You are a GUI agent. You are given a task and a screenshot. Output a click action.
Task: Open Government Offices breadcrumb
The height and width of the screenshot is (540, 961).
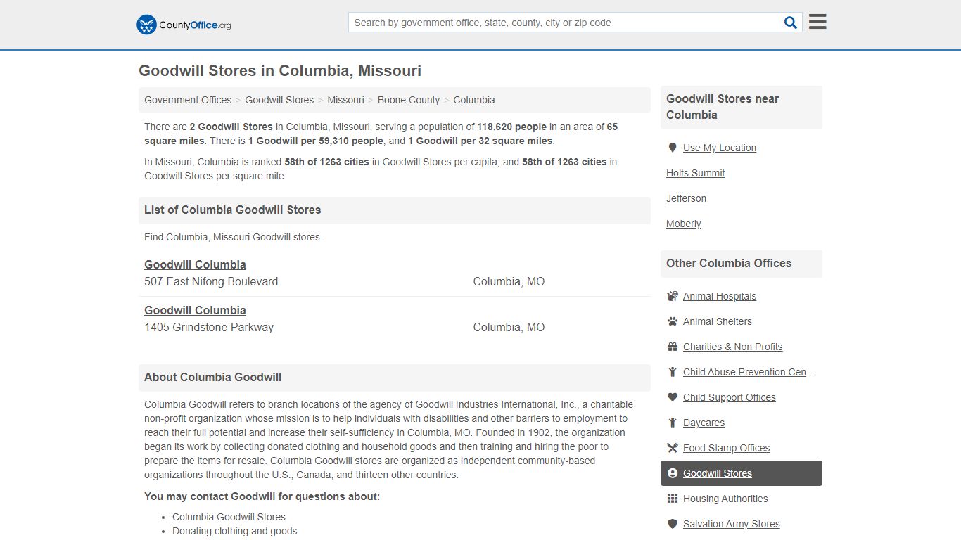coord(188,100)
